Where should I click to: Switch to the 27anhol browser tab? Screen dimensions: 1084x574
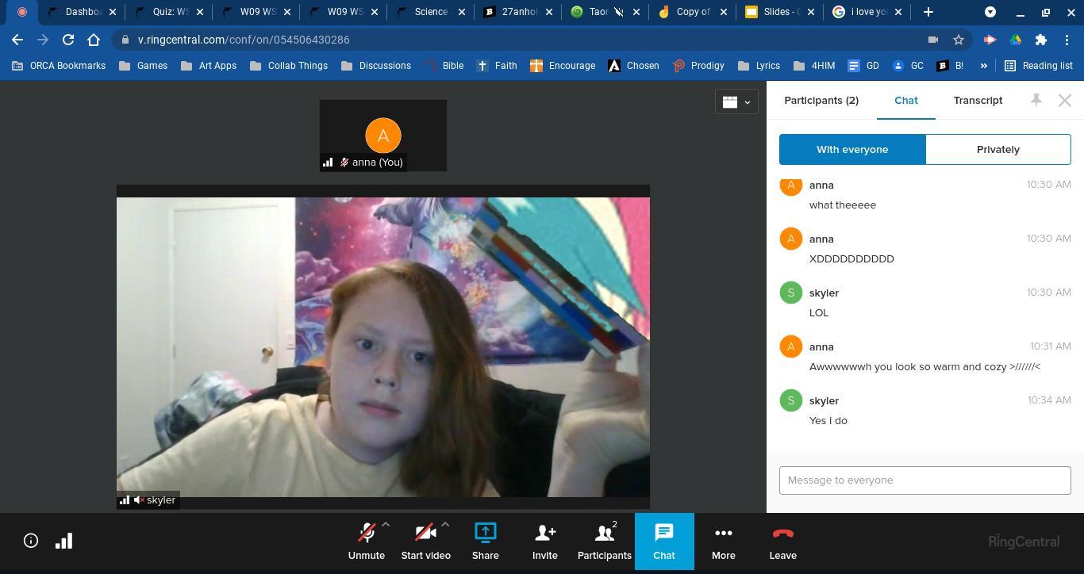[519, 12]
